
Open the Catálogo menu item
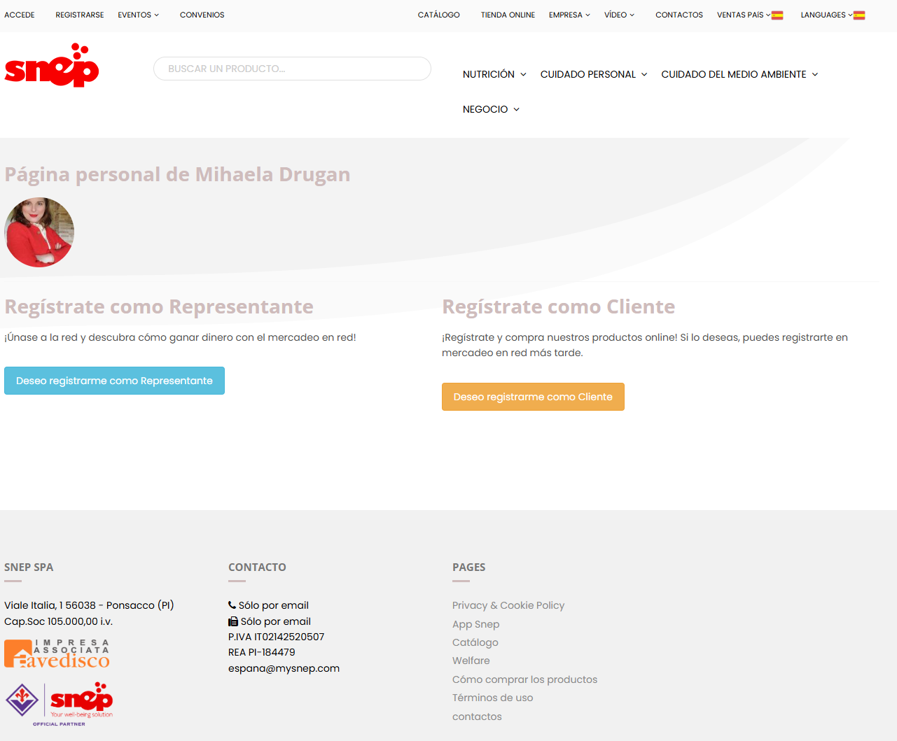tap(439, 15)
